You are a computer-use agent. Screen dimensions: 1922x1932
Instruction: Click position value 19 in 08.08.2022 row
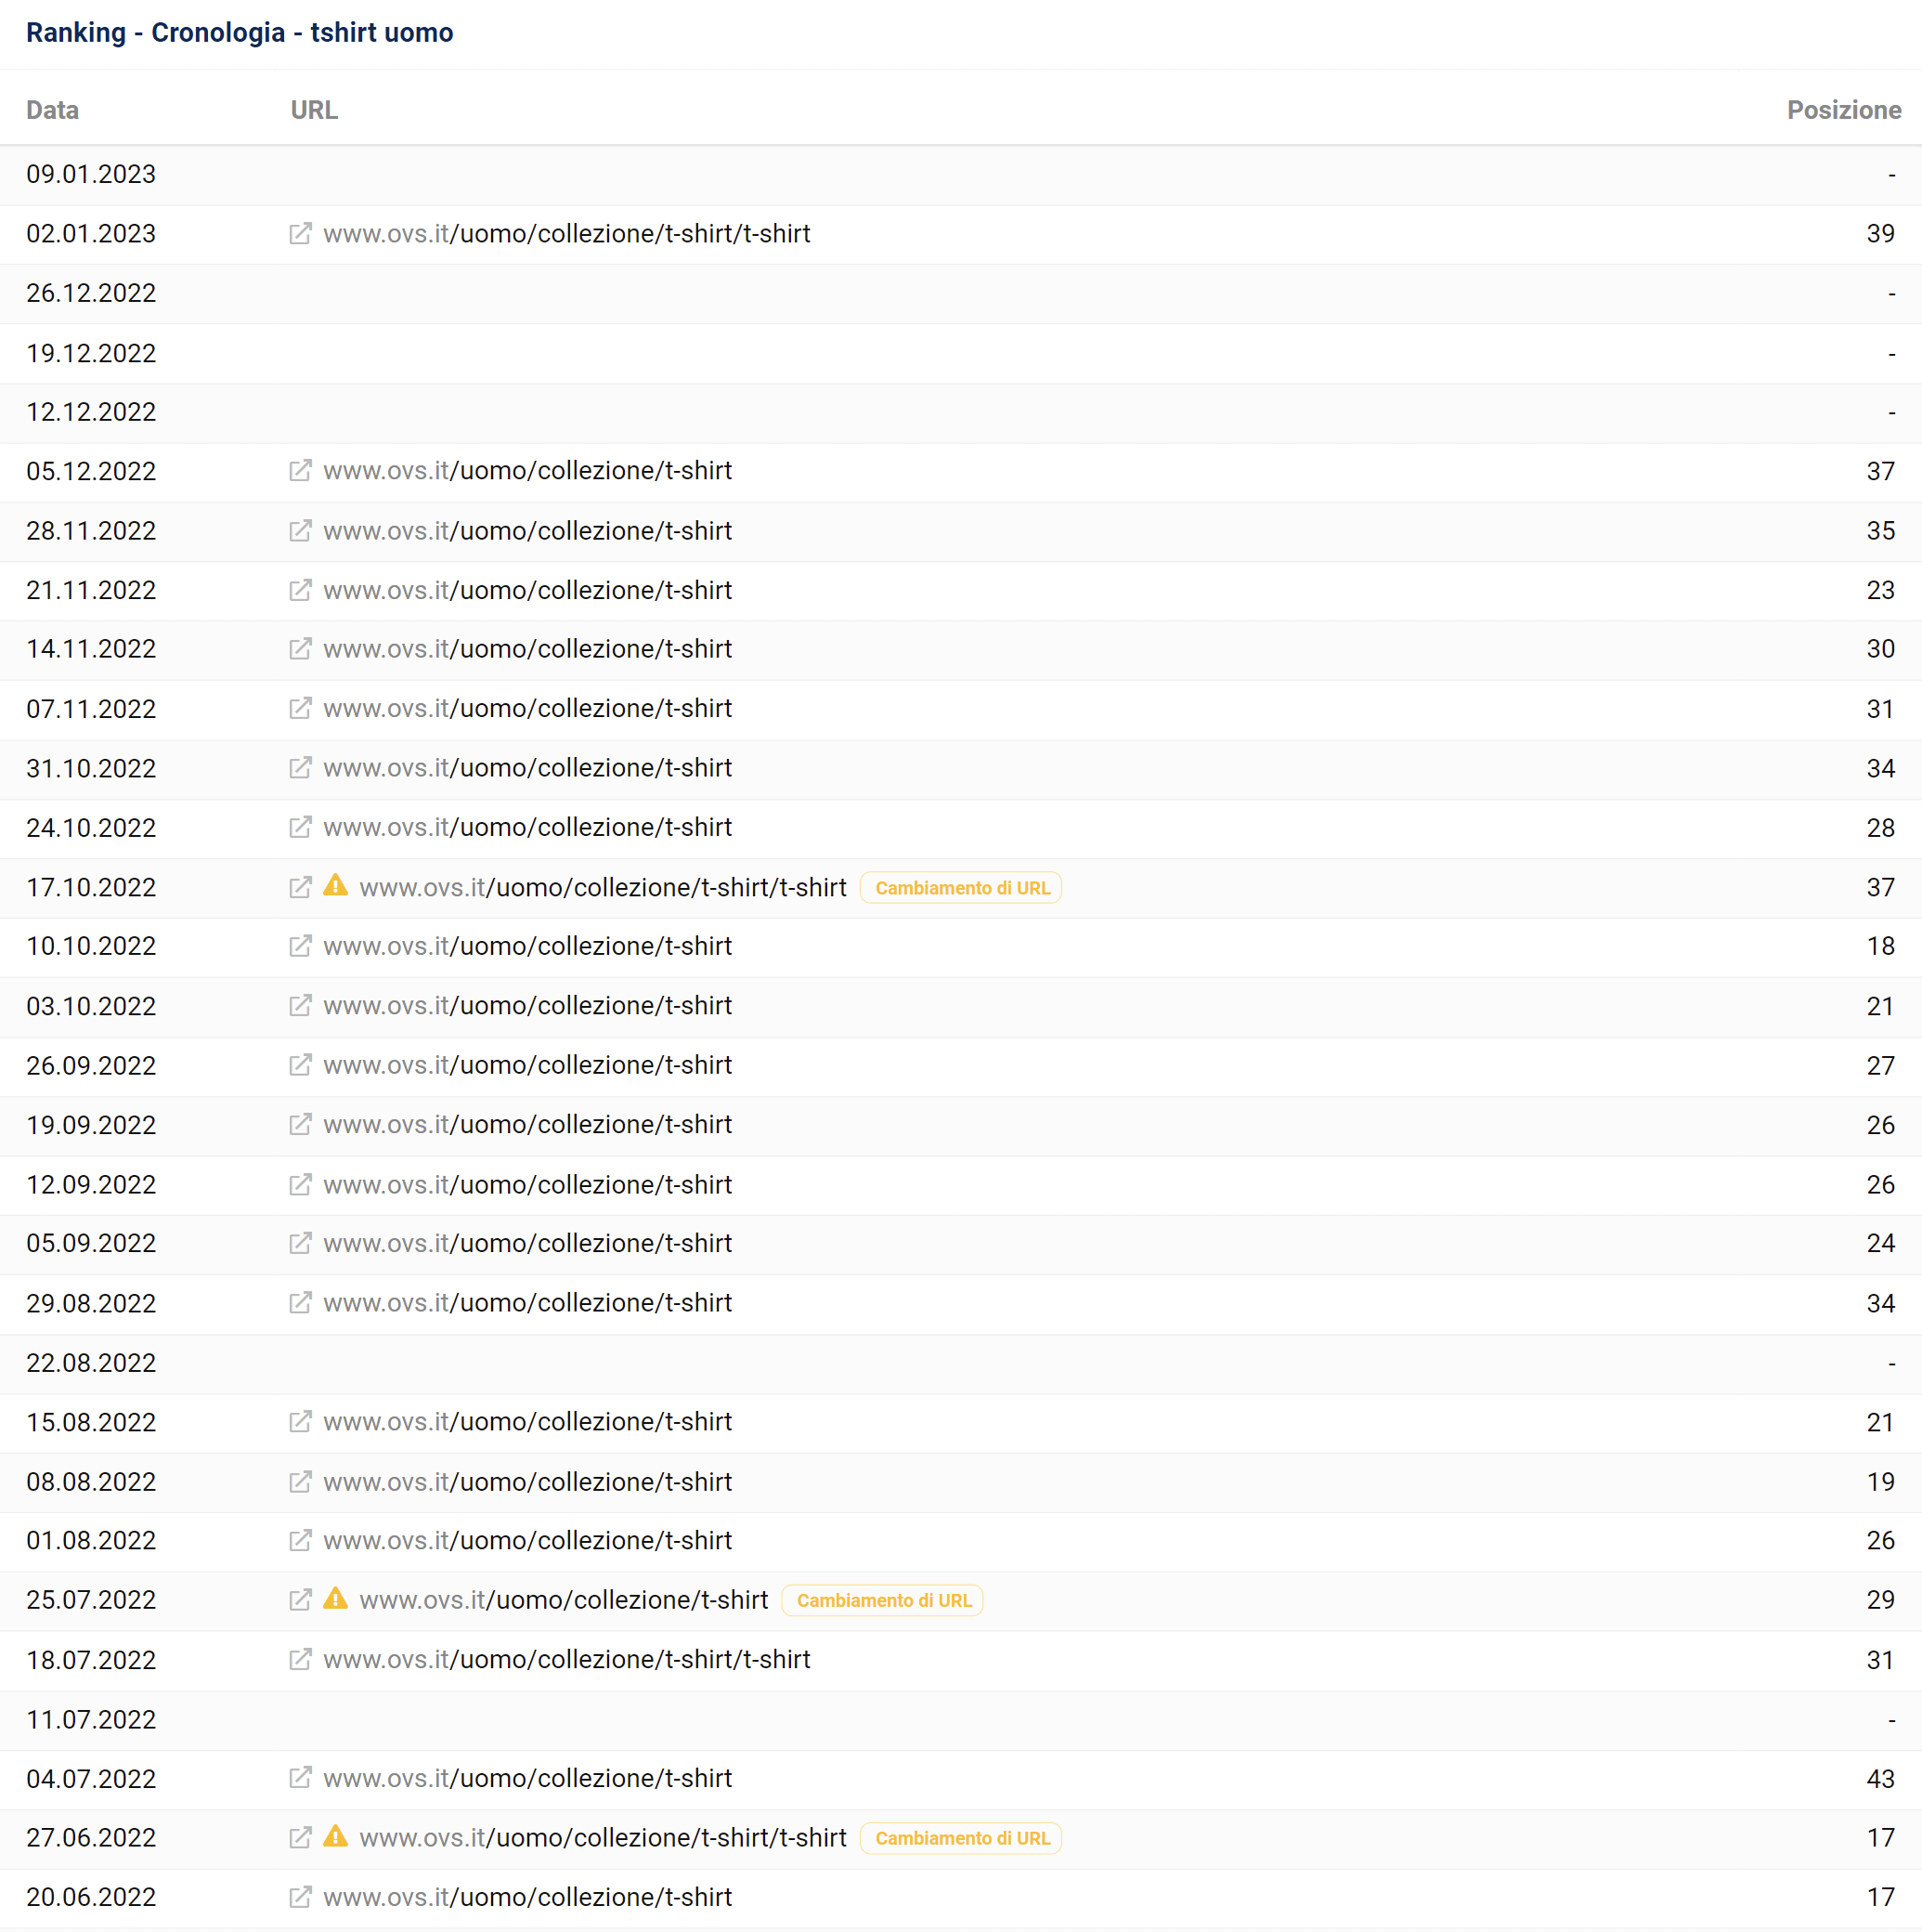[1880, 1481]
